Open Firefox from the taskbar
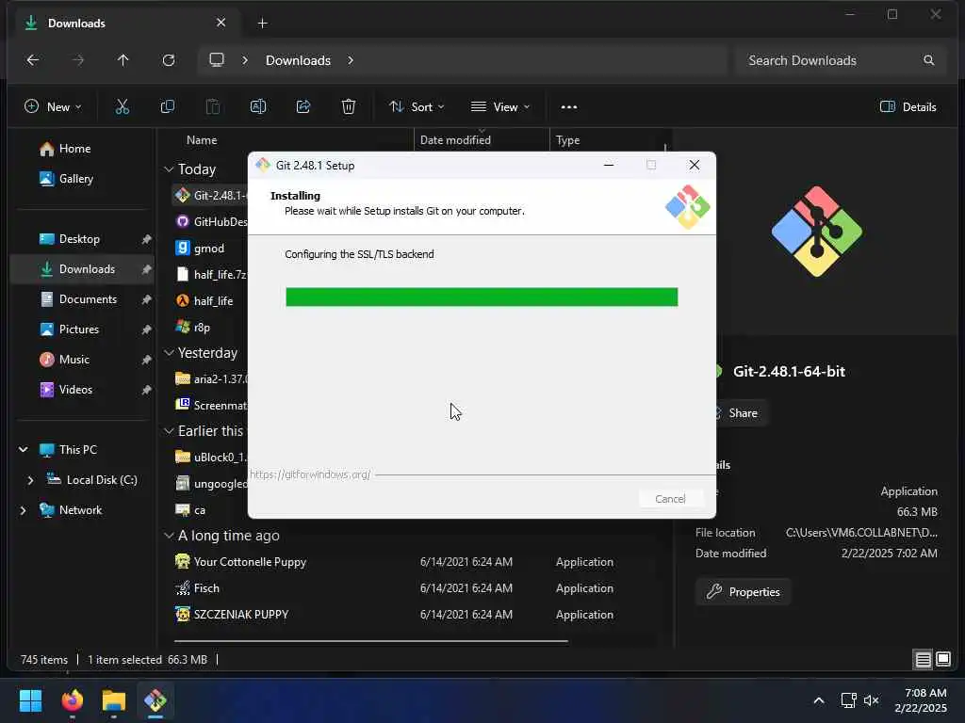965x723 pixels. click(x=73, y=700)
